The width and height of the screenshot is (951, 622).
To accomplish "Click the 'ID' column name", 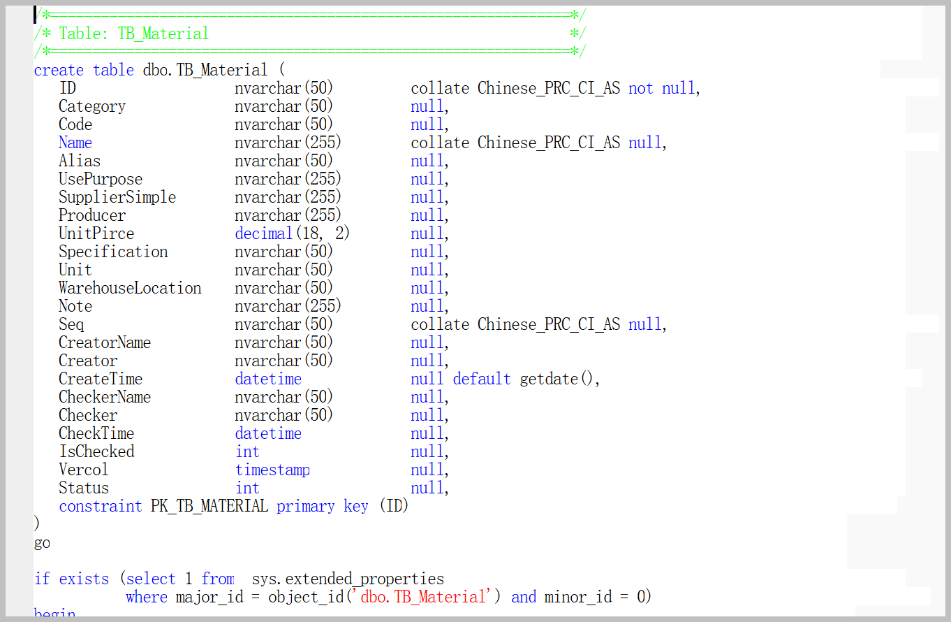I will point(68,88).
